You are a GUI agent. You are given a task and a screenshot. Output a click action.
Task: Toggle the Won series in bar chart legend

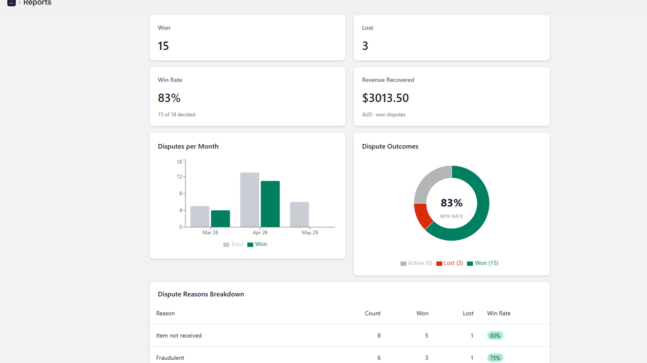coord(257,244)
